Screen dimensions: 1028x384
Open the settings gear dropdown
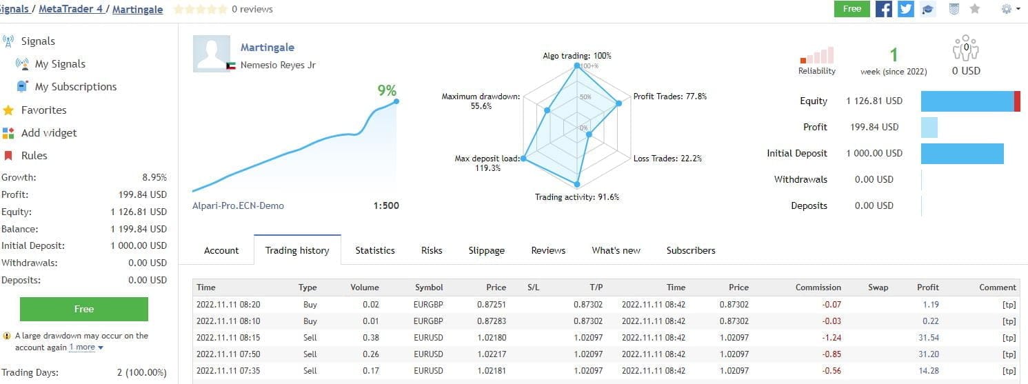pos(1010,9)
